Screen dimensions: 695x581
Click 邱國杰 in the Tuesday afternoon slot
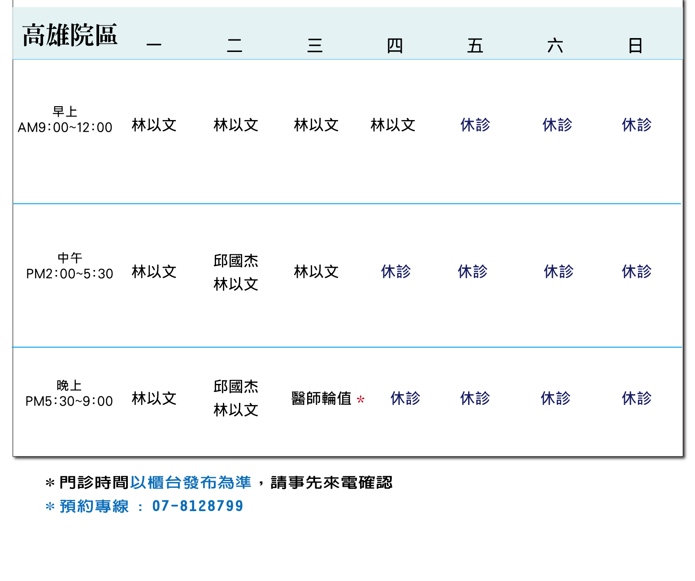[x=236, y=261]
